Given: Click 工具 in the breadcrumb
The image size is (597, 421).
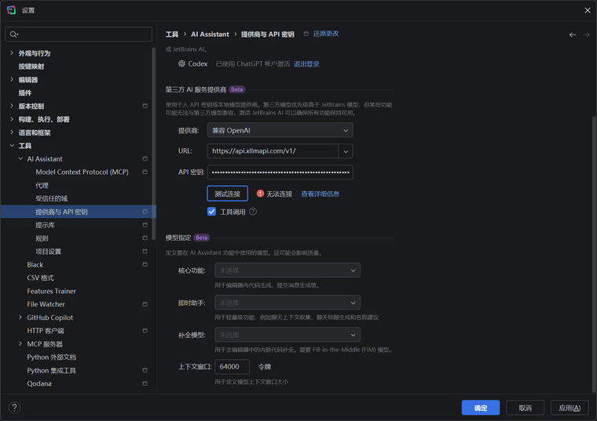Looking at the screenshot, I should [x=172, y=34].
